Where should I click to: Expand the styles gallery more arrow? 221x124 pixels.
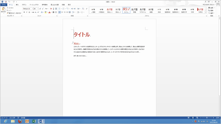(x=206, y=13)
